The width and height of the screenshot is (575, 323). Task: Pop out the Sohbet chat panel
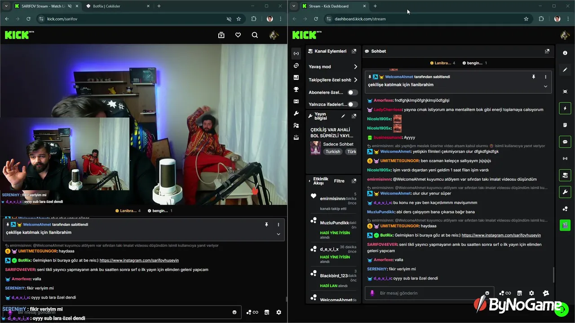(x=547, y=51)
